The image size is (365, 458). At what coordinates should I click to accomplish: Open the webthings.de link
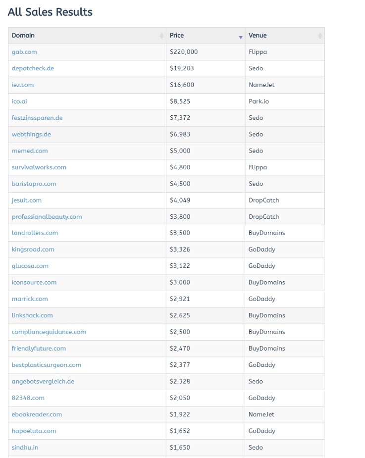tap(31, 134)
